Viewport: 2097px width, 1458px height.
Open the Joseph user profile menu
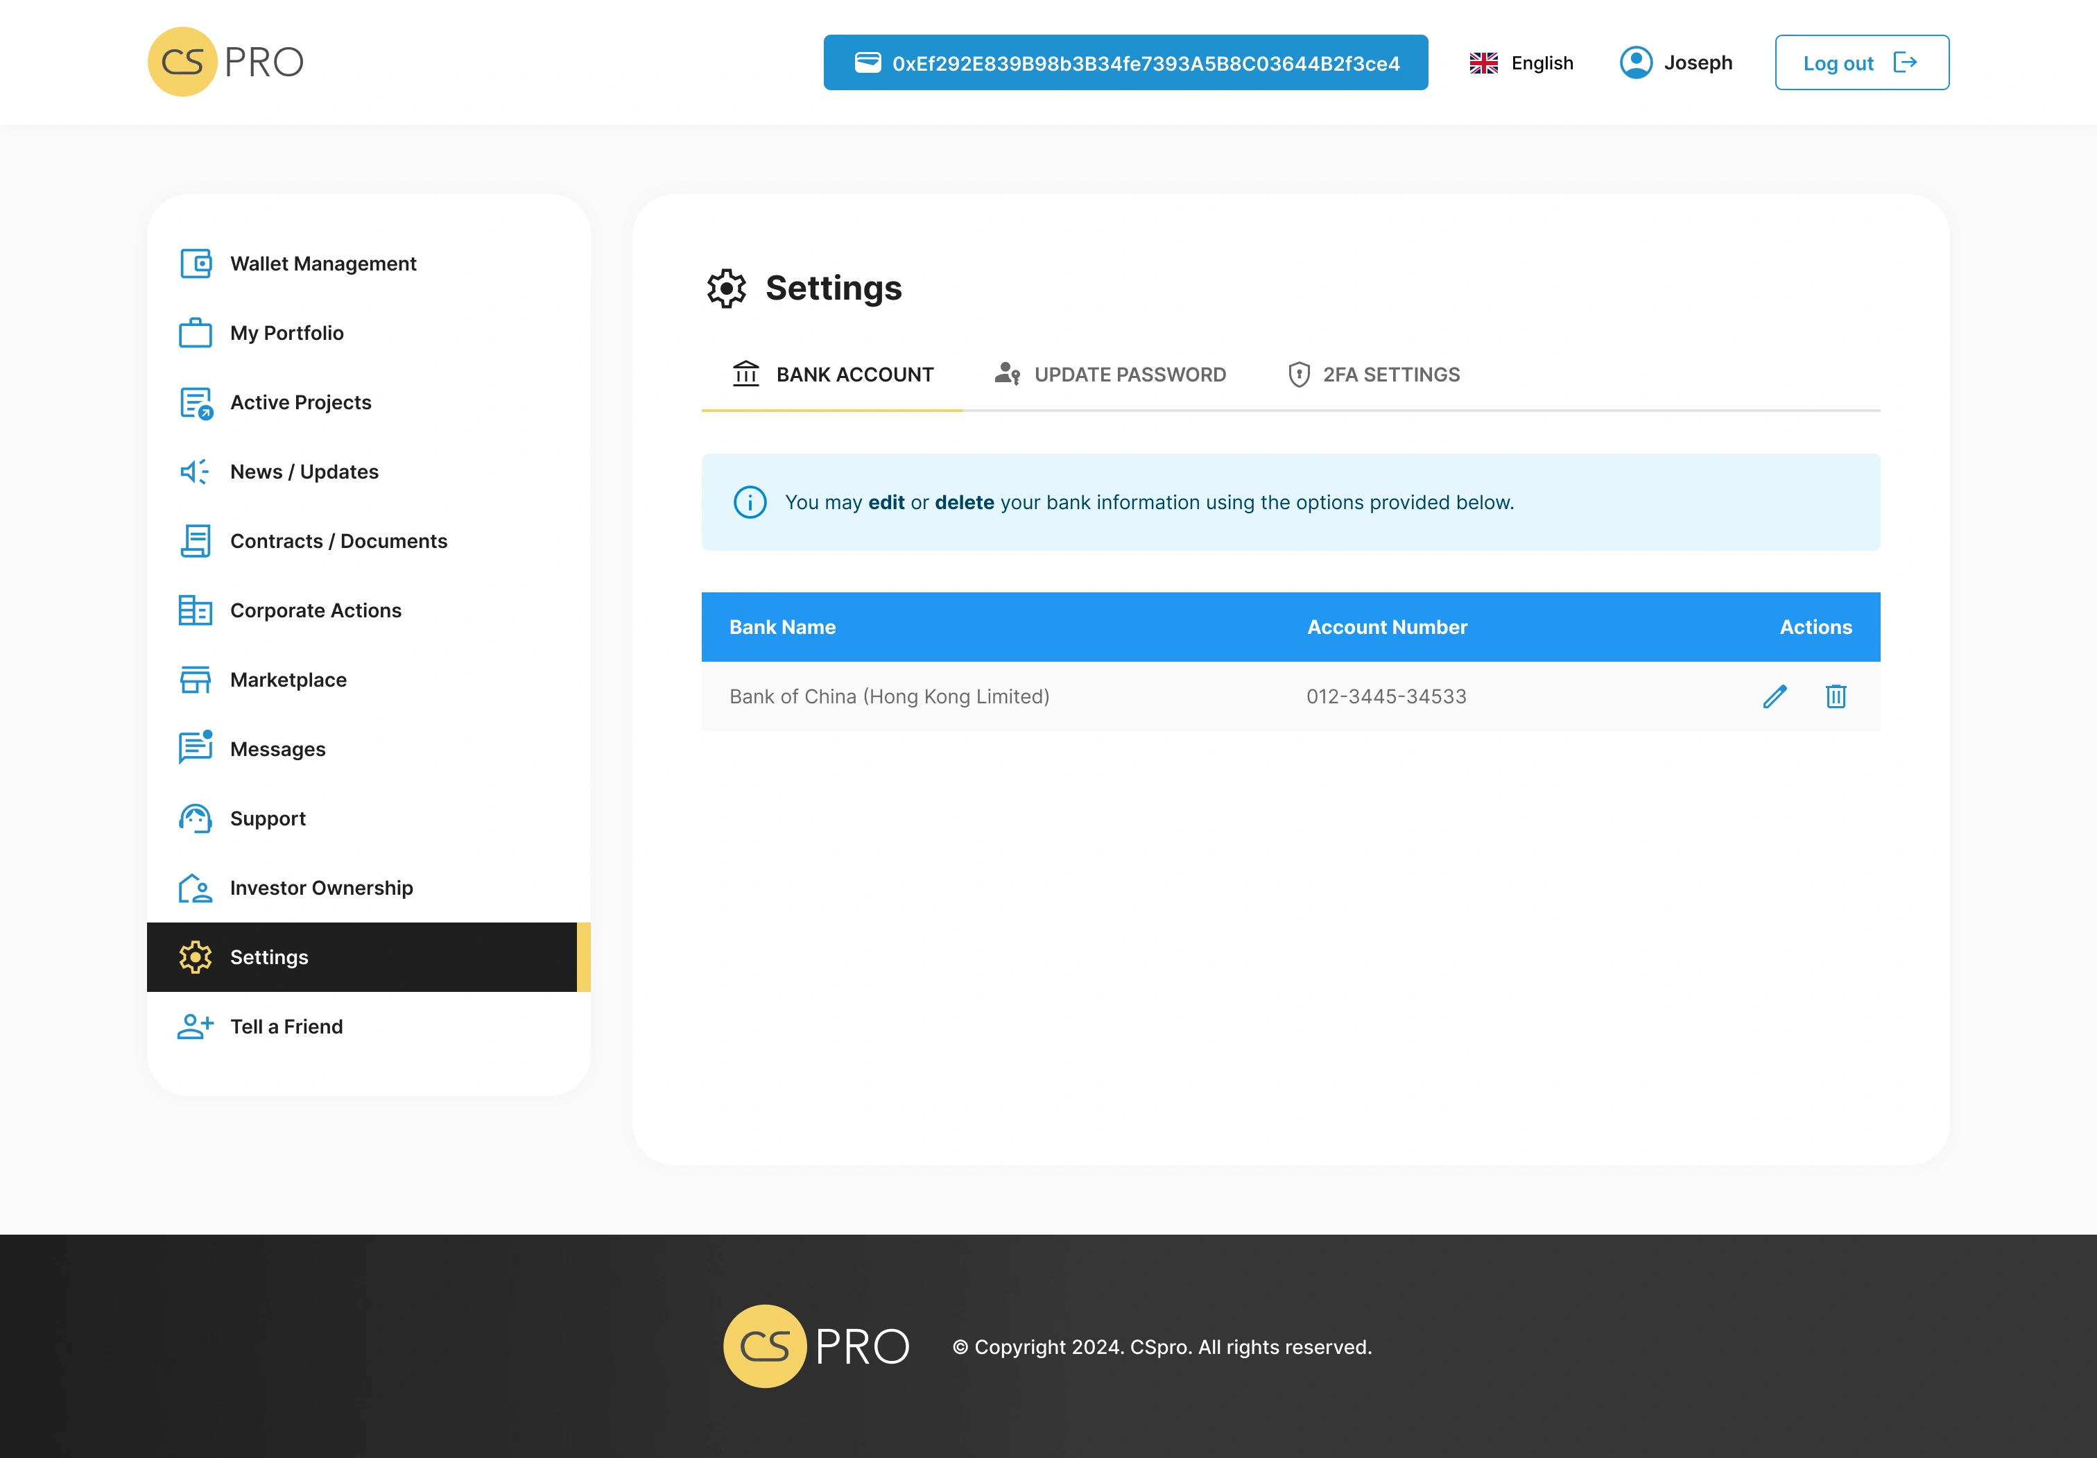tap(1675, 63)
